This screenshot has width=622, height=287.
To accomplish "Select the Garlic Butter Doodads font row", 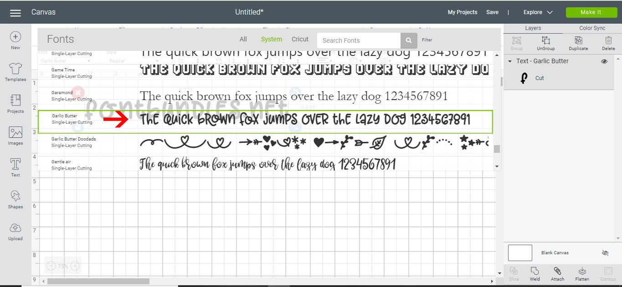I will (x=265, y=143).
